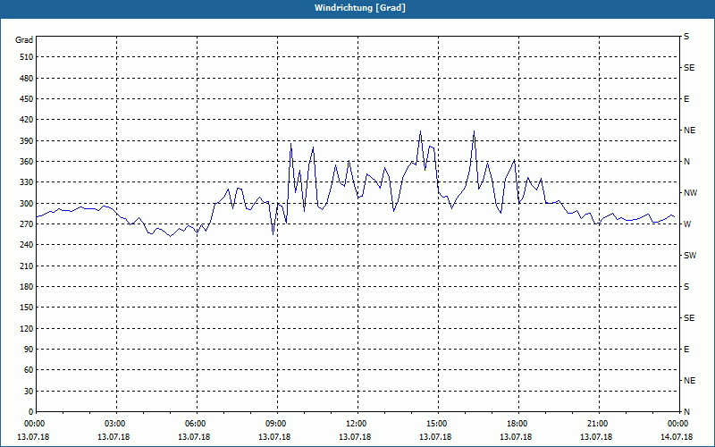
Task: Click the 12:00 time axis label
Action: [x=355, y=424]
